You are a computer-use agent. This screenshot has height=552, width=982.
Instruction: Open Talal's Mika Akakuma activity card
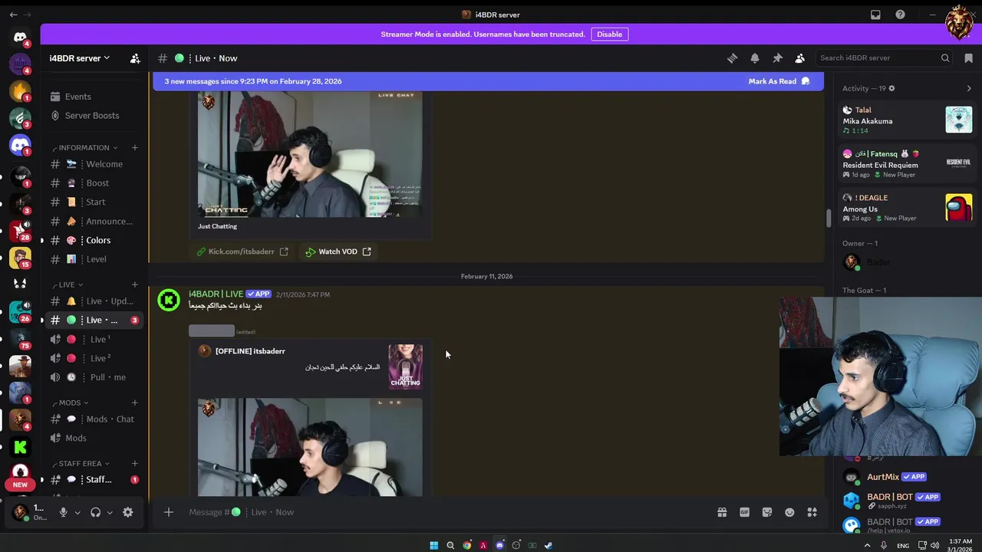908,120
